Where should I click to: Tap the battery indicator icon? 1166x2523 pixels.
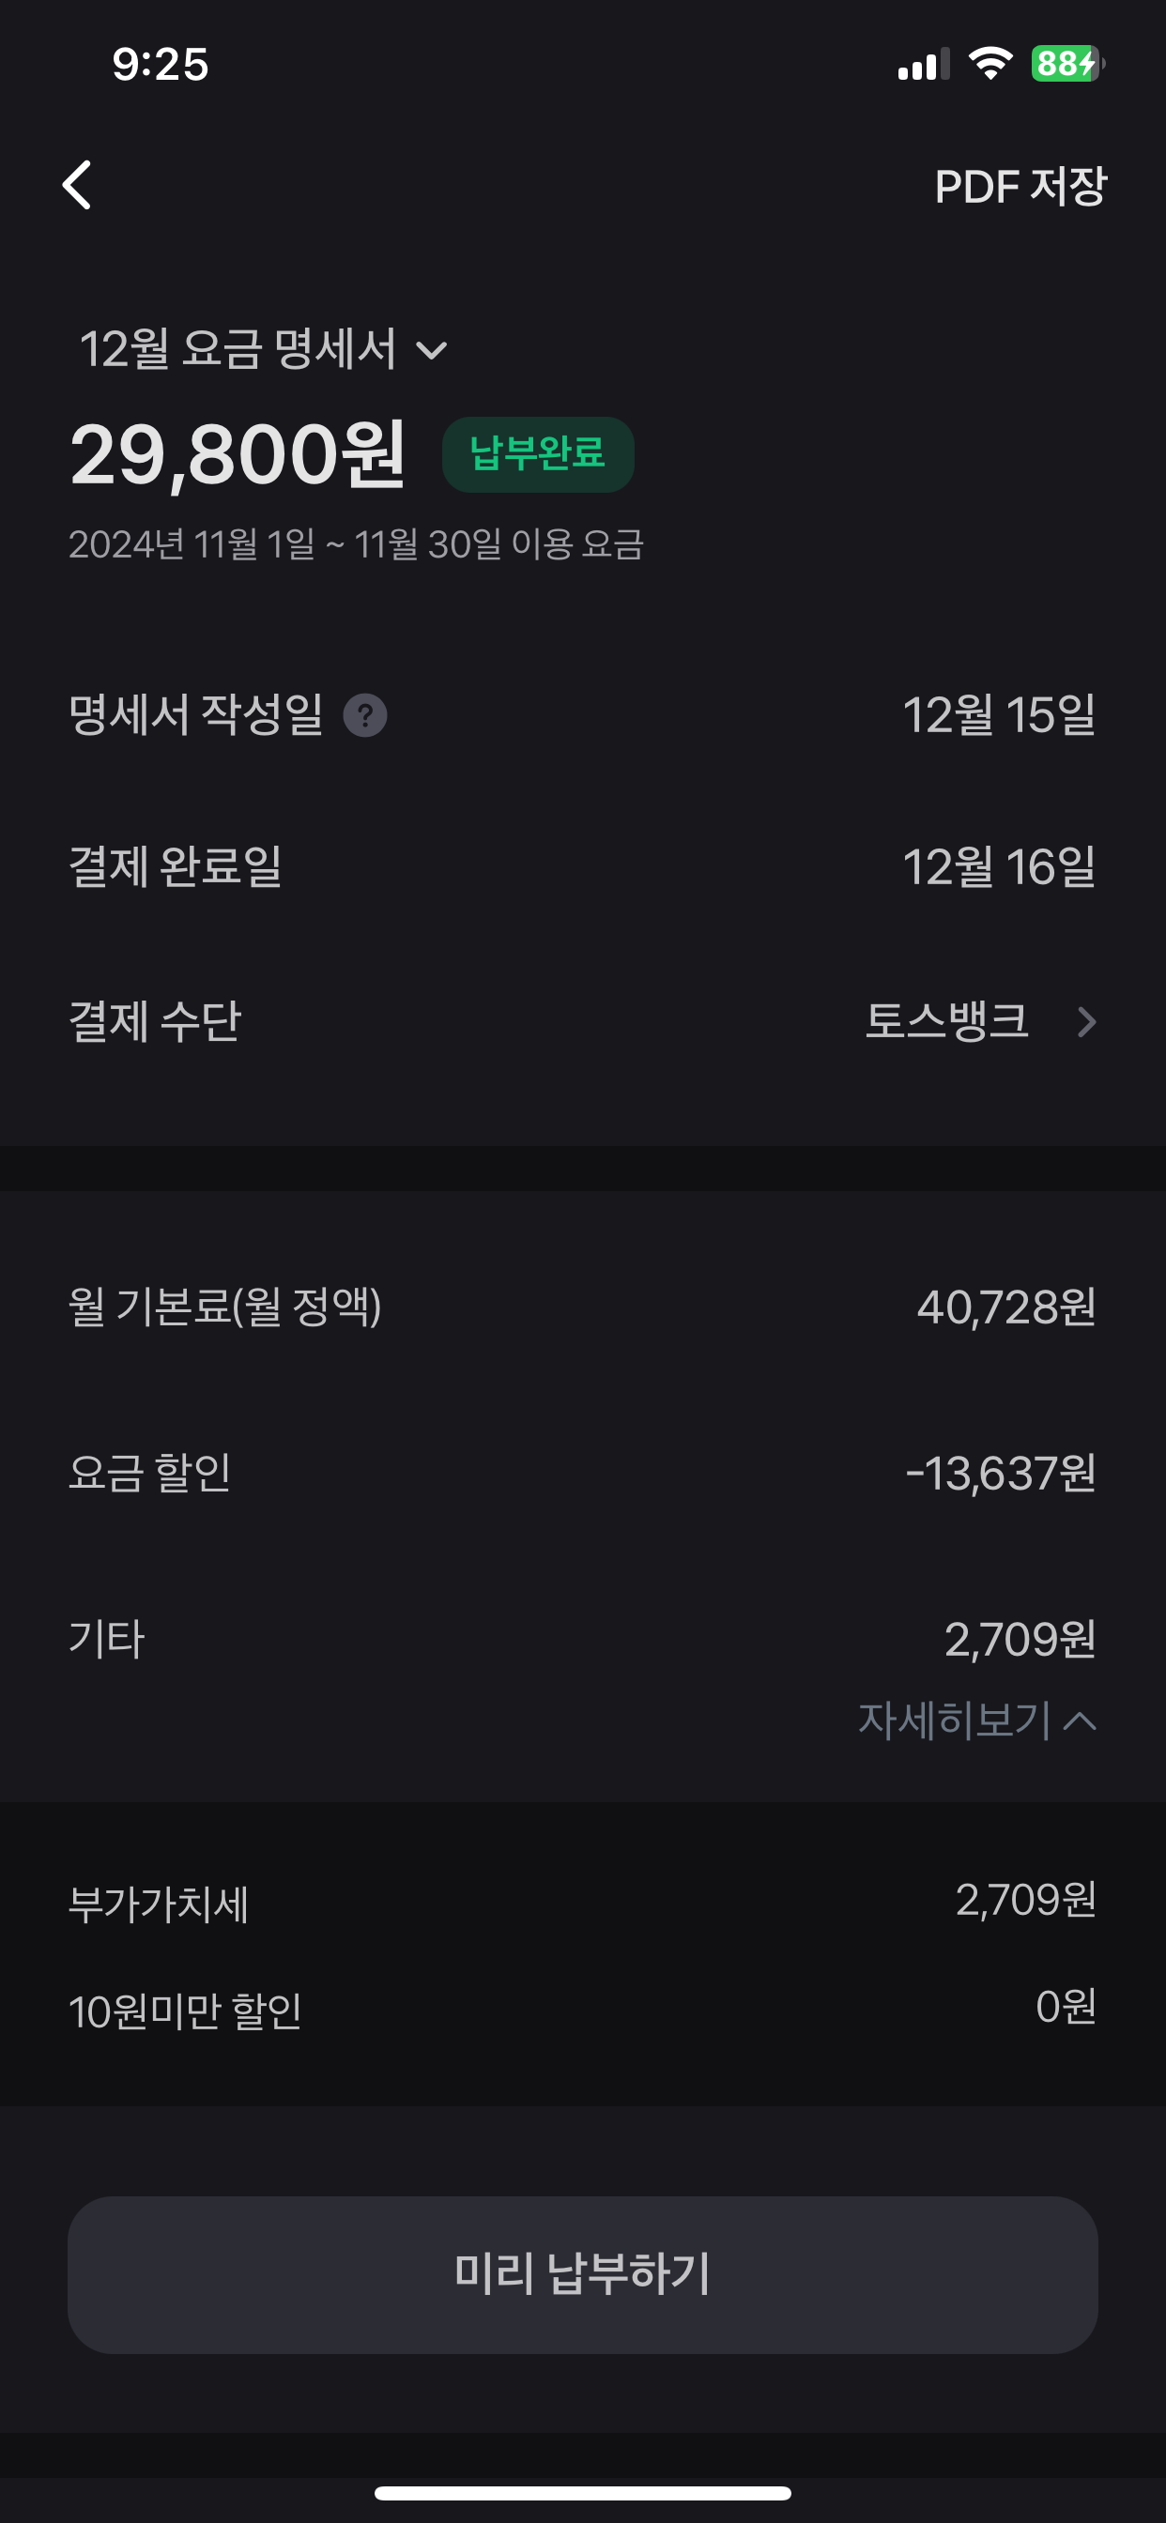(x=1067, y=65)
